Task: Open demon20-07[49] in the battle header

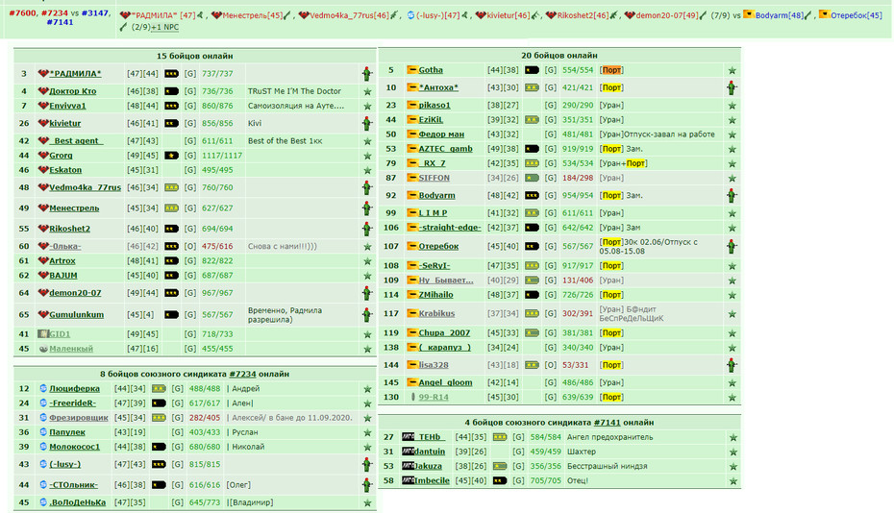Action: (666, 15)
